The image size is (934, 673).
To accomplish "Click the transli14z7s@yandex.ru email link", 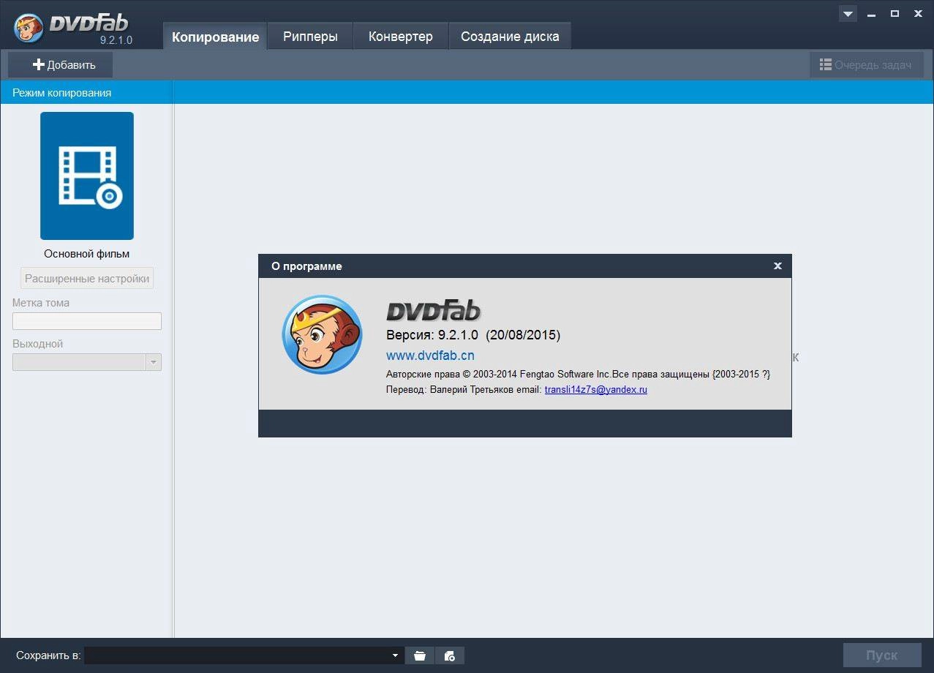I will [596, 390].
